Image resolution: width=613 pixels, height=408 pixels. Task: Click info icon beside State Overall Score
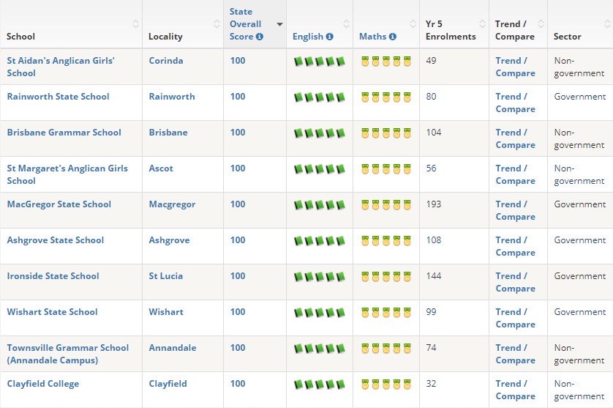pos(260,37)
